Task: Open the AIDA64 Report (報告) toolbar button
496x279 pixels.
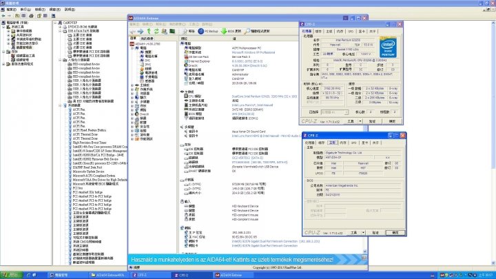Action: (x=189, y=31)
